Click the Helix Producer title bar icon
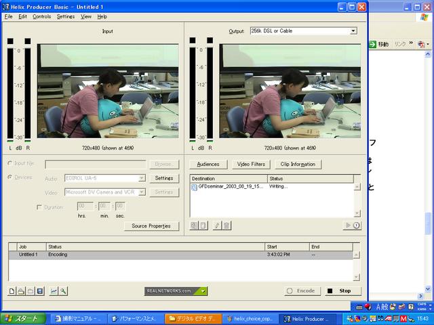Viewport: 434px width, 325px height. pos(6,7)
